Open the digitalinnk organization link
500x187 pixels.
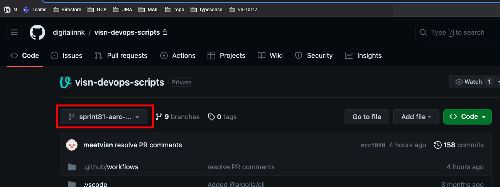point(68,32)
